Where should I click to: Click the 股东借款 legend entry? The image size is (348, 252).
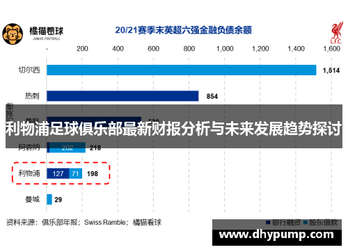[320, 223]
